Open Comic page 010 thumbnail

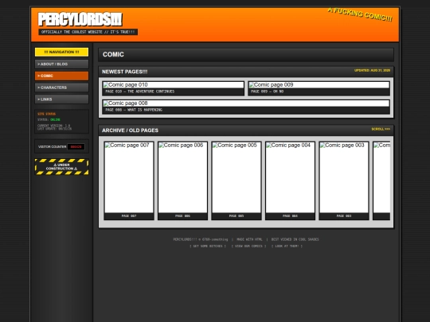[174, 85]
